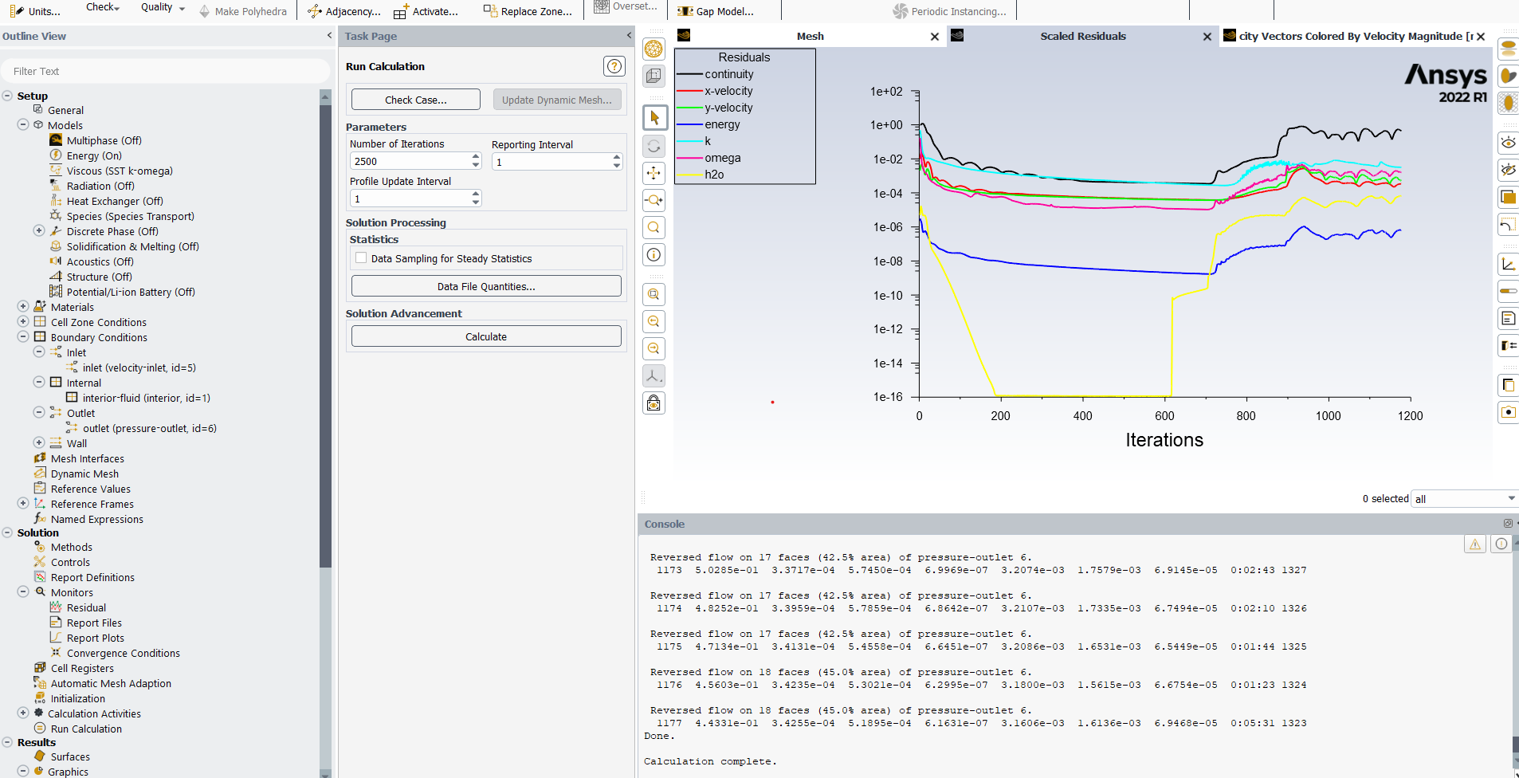Viewport: 1519px width, 778px height.
Task: Select the mouse pointer tool
Action: coord(654,118)
